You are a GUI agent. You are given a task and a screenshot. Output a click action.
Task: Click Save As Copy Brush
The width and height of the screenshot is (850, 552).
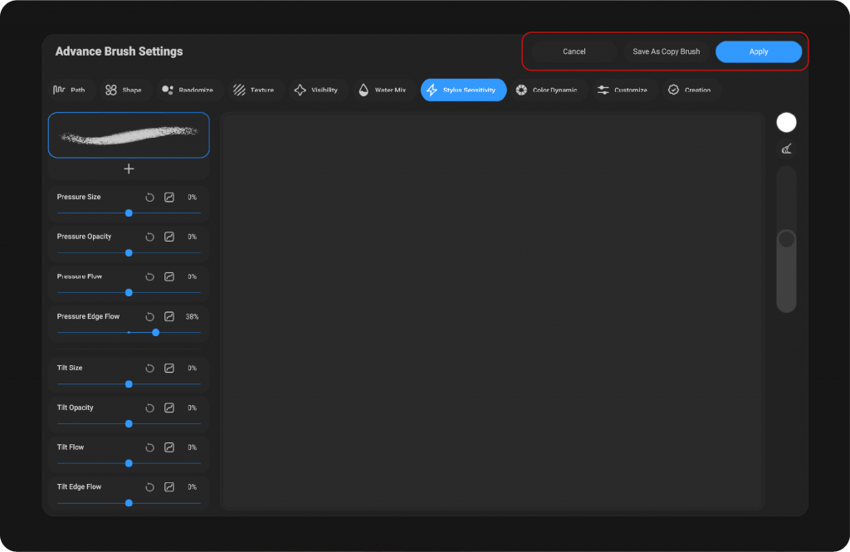(x=666, y=51)
